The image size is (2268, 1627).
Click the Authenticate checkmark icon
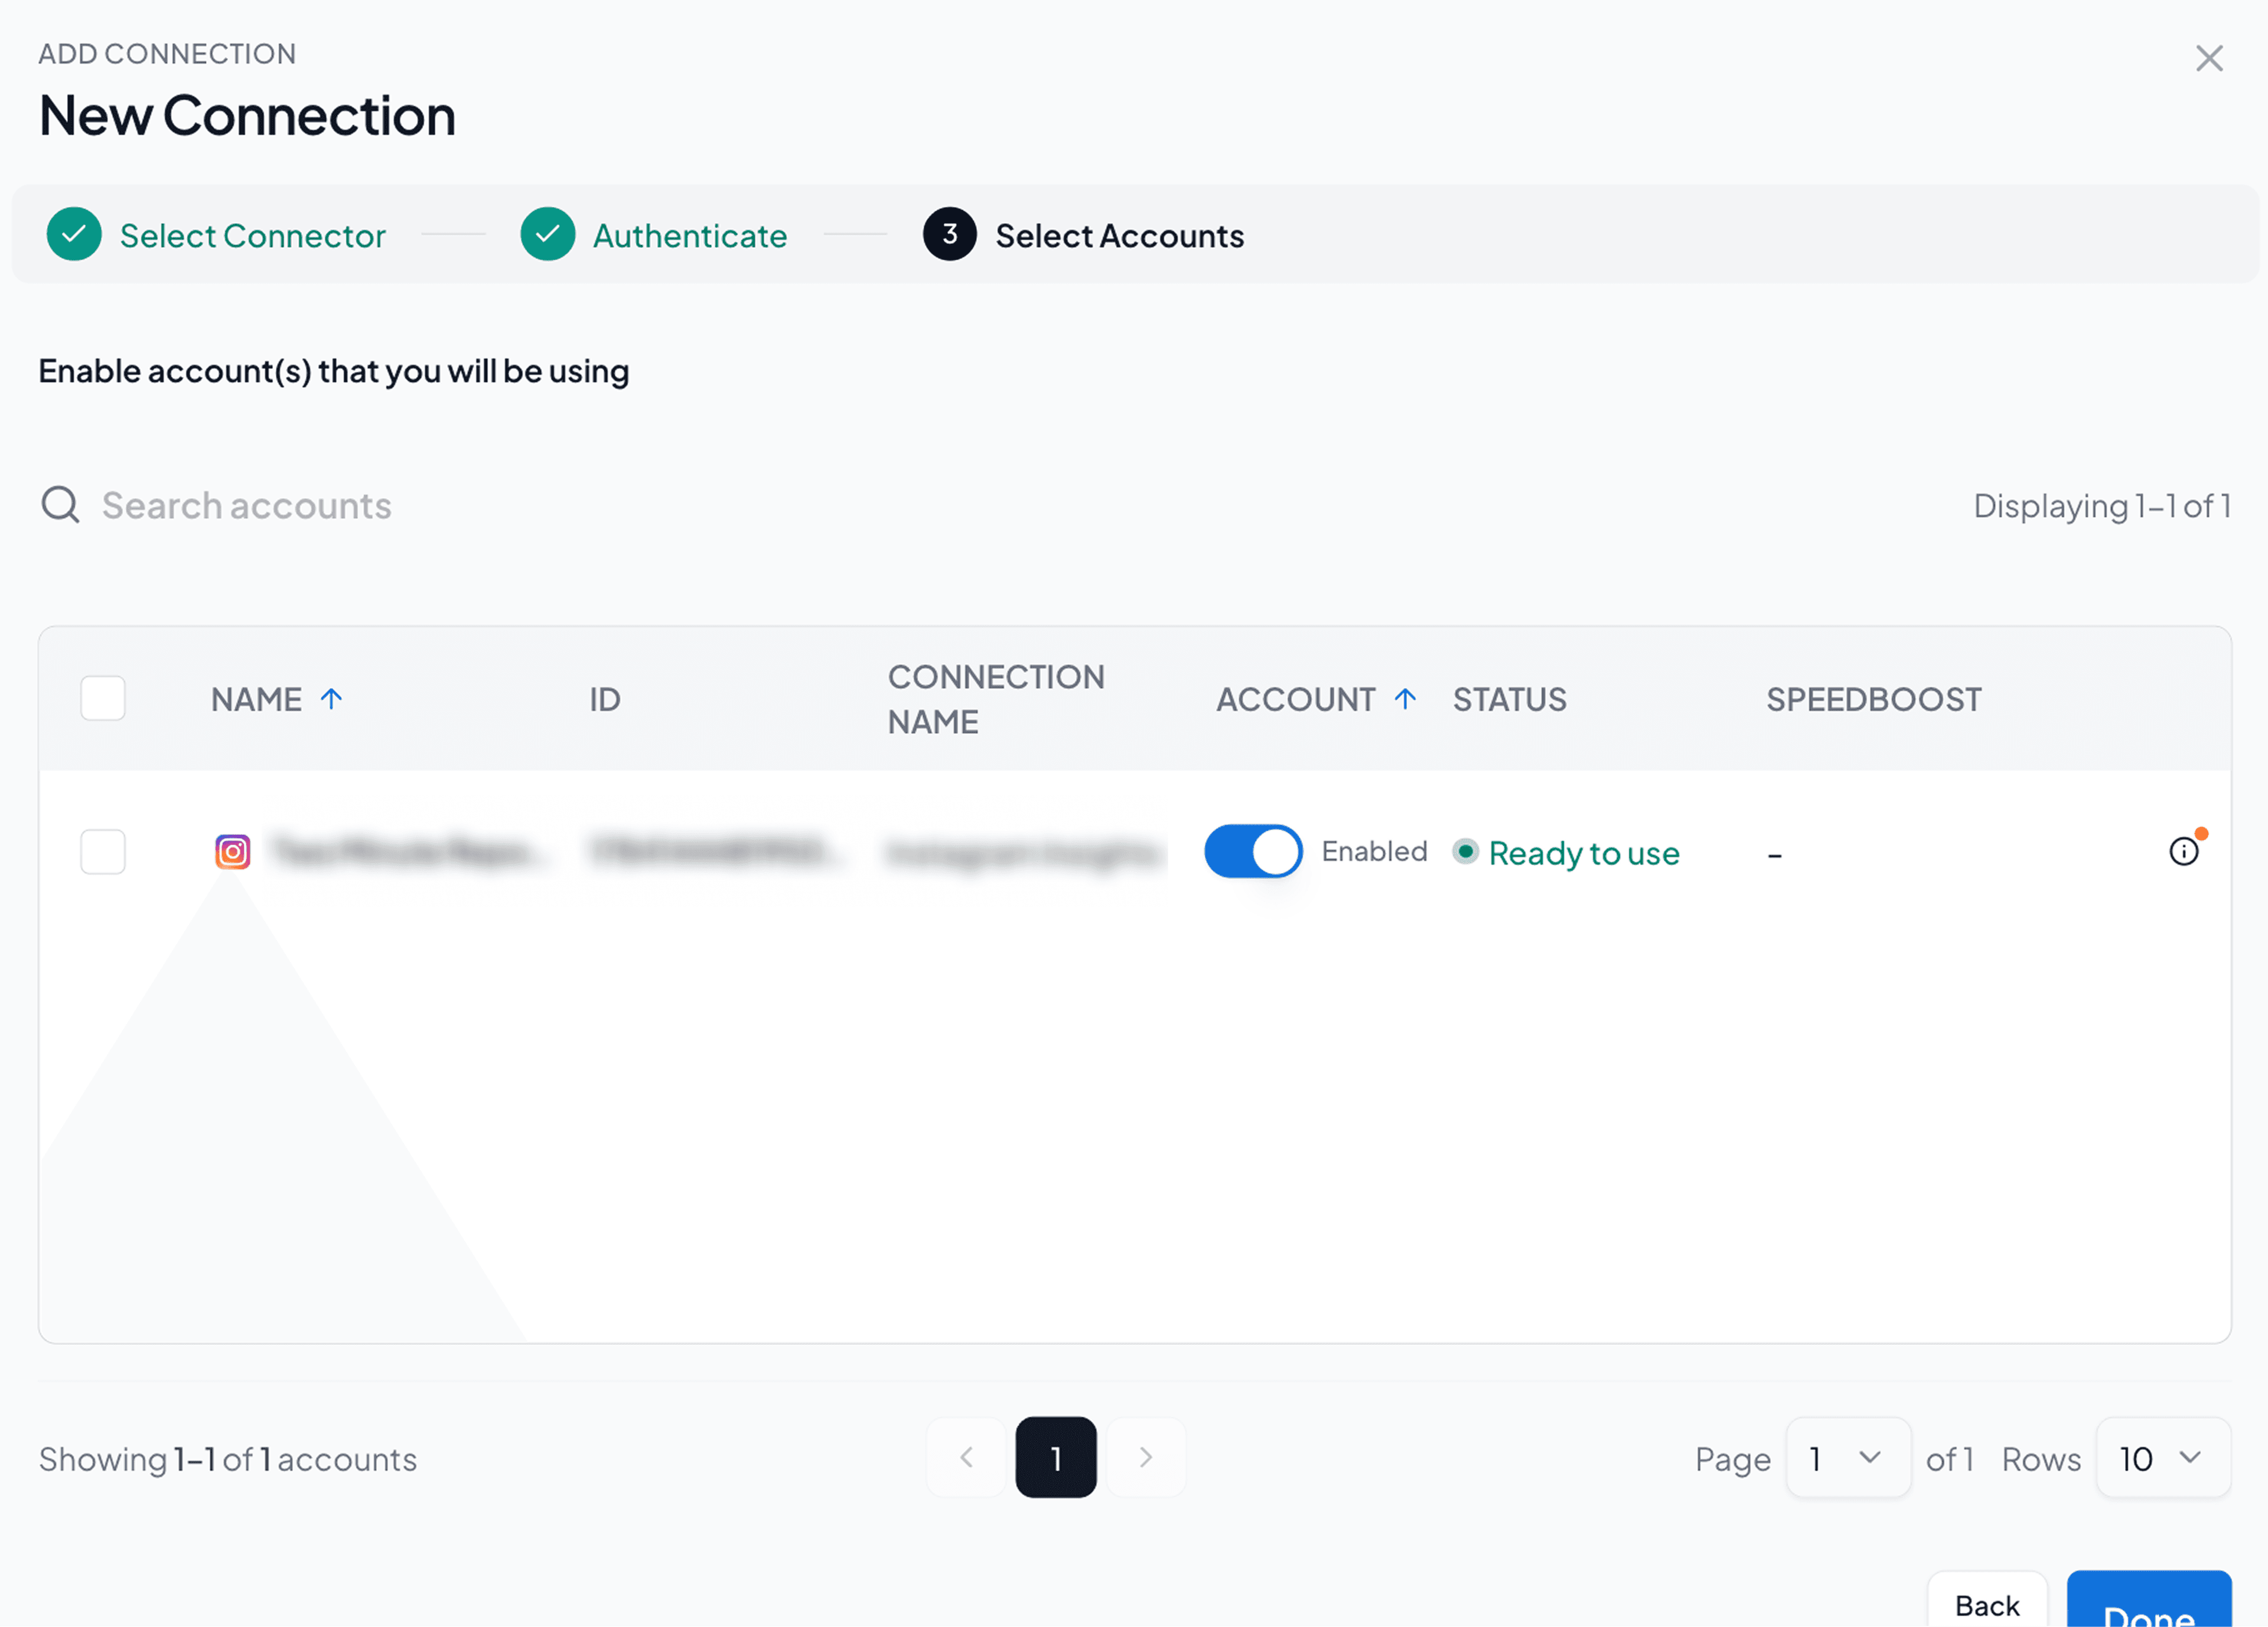pos(548,234)
